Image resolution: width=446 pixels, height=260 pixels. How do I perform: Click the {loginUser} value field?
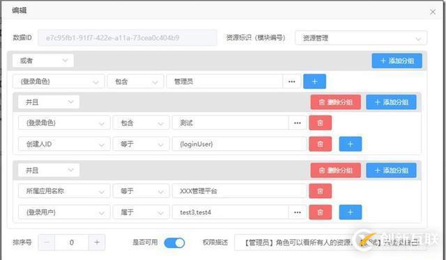click(239, 144)
